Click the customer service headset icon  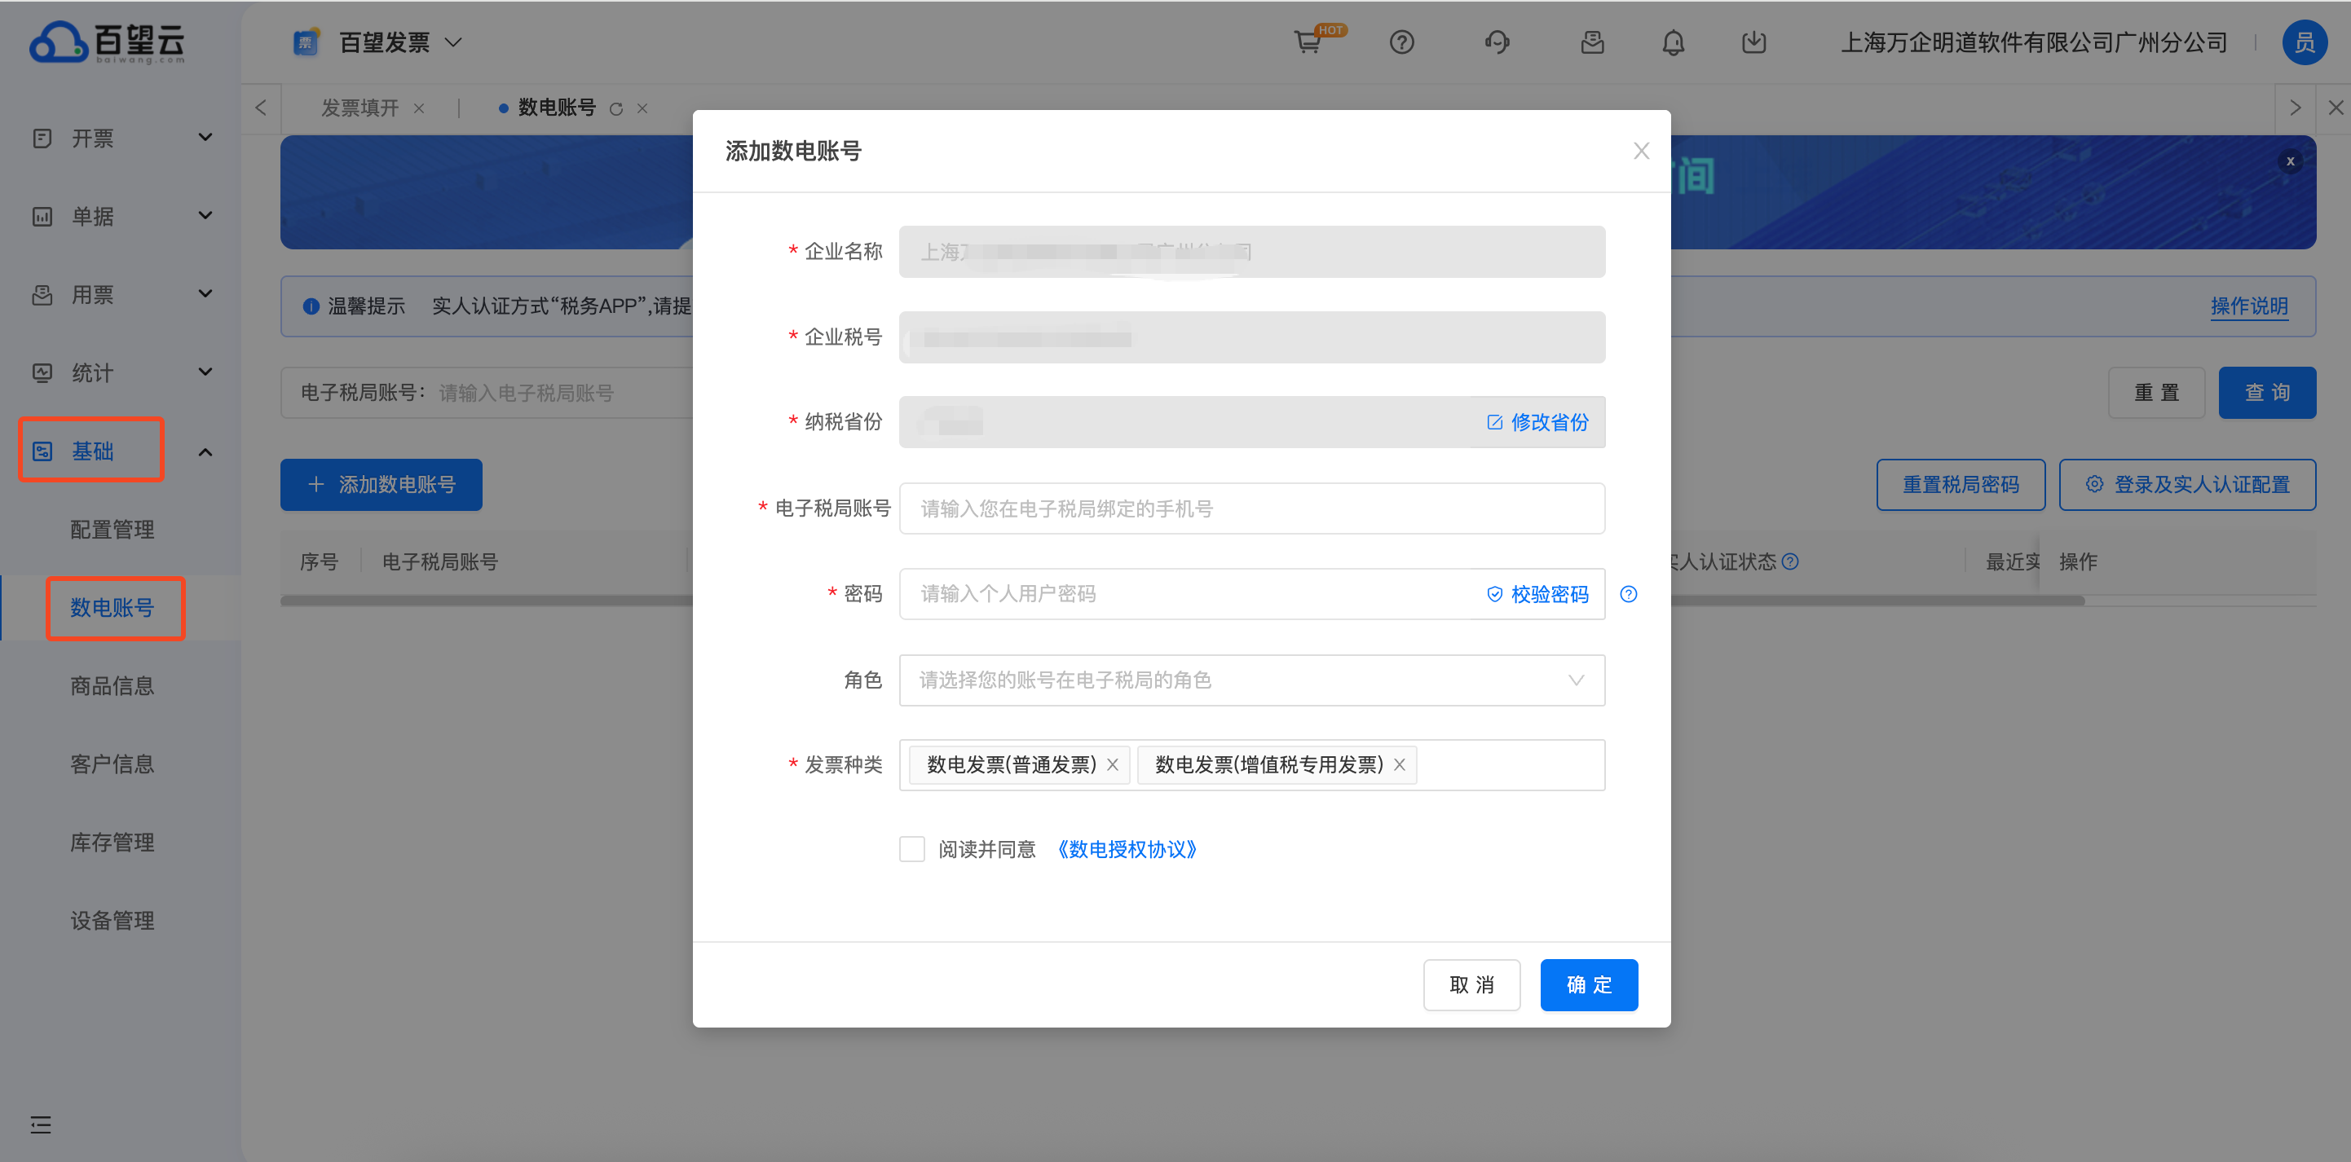(1497, 43)
